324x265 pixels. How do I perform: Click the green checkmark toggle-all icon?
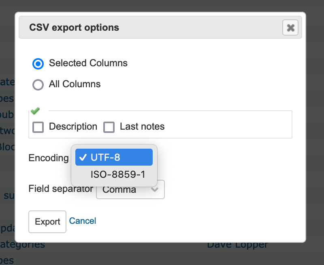[35, 111]
